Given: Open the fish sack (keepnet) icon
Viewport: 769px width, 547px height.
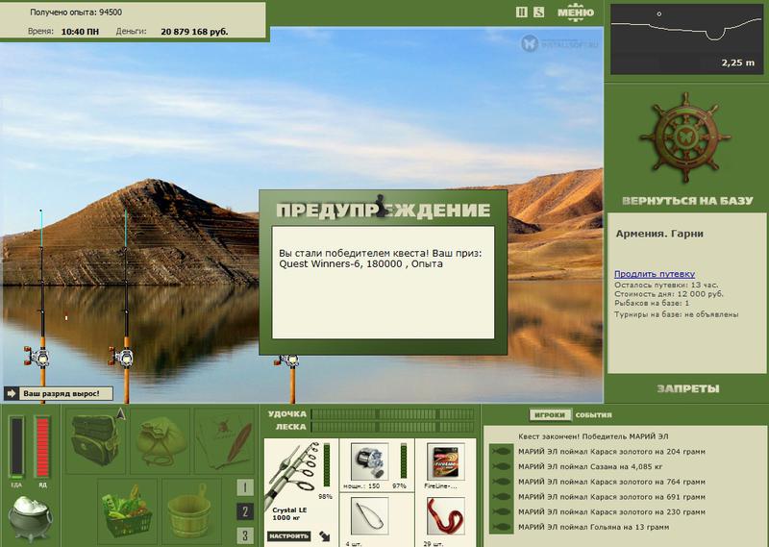Looking at the screenshot, I should [161, 441].
